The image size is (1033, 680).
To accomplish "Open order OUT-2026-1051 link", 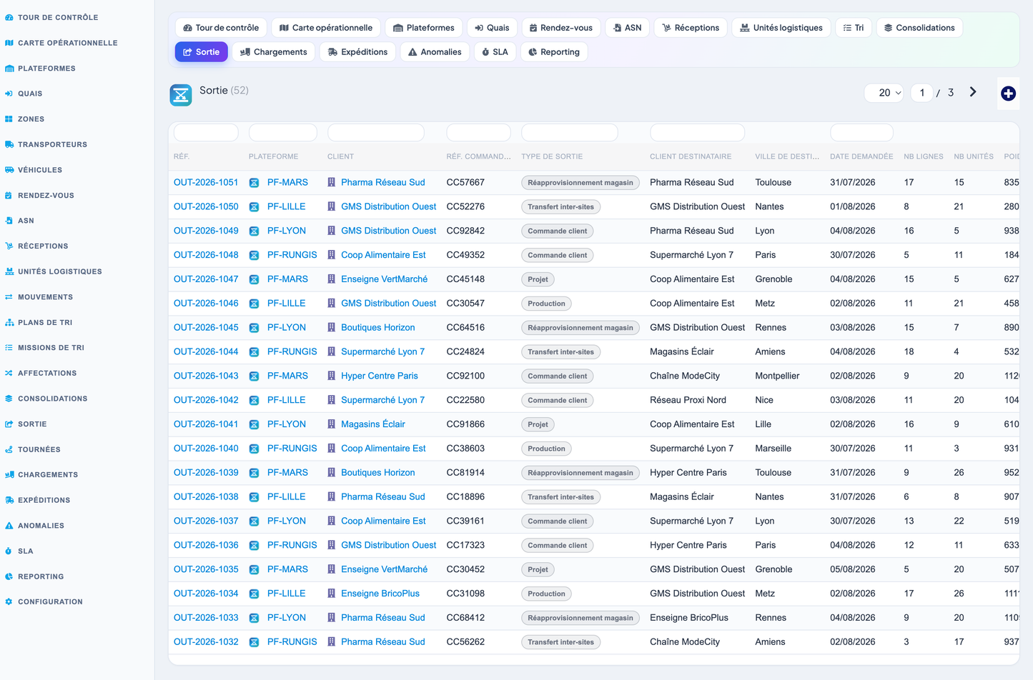I will [206, 182].
